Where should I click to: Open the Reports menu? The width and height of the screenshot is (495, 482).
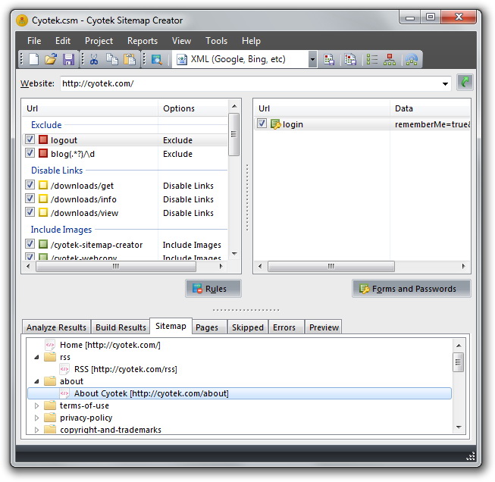[143, 41]
